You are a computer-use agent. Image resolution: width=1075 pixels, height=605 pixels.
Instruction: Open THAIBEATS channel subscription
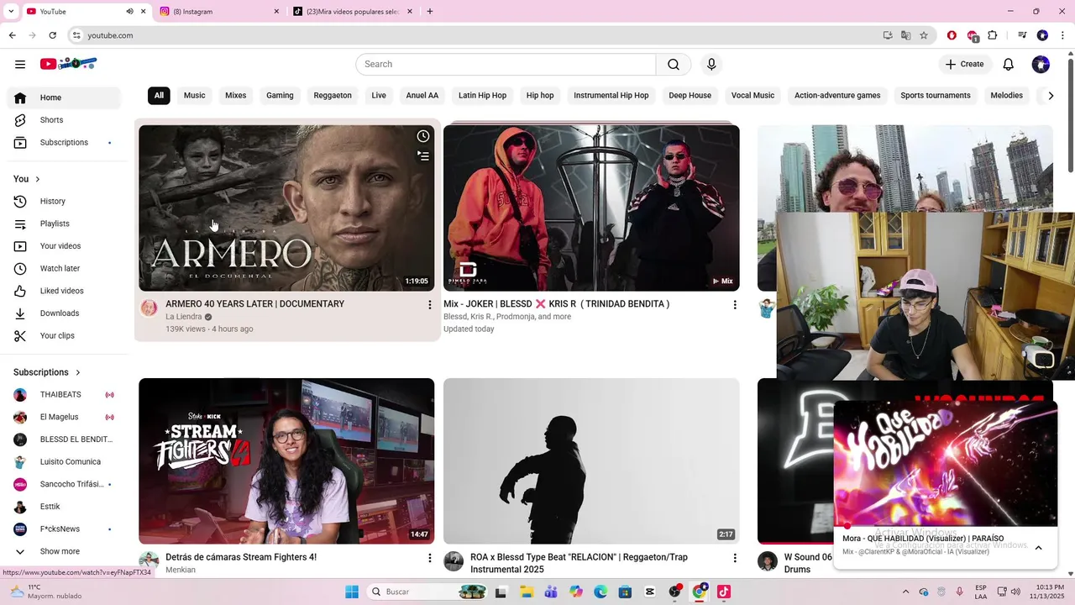coord(64,395)
